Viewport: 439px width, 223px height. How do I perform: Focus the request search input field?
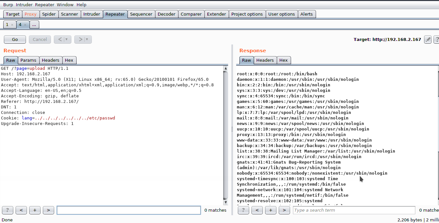(129, 210)
